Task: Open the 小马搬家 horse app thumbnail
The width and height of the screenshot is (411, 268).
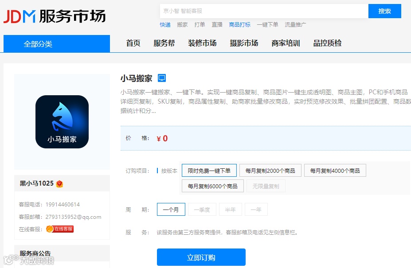Action: (62, 121)
